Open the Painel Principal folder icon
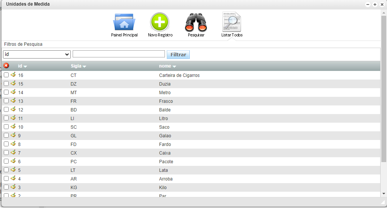This screenshot has height=209, width=387. tap(124, 23)
